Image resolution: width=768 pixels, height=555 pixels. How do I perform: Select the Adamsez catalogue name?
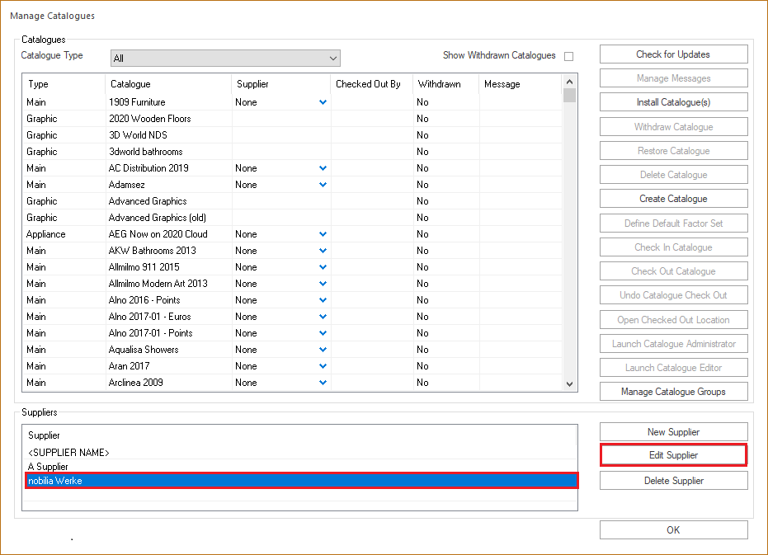[x=126, y=185]
